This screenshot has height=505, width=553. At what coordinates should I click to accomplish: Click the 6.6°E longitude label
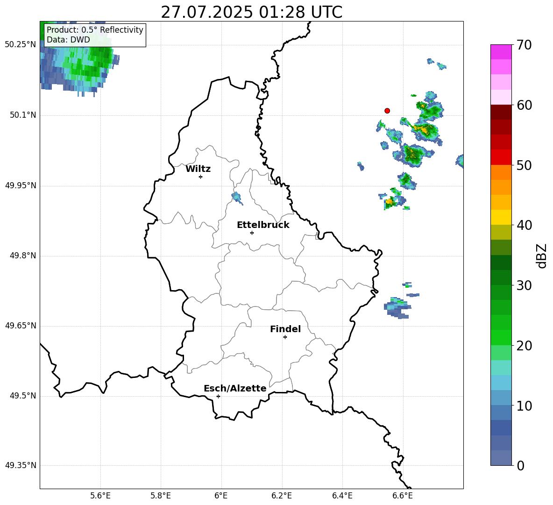coord(403,496)
